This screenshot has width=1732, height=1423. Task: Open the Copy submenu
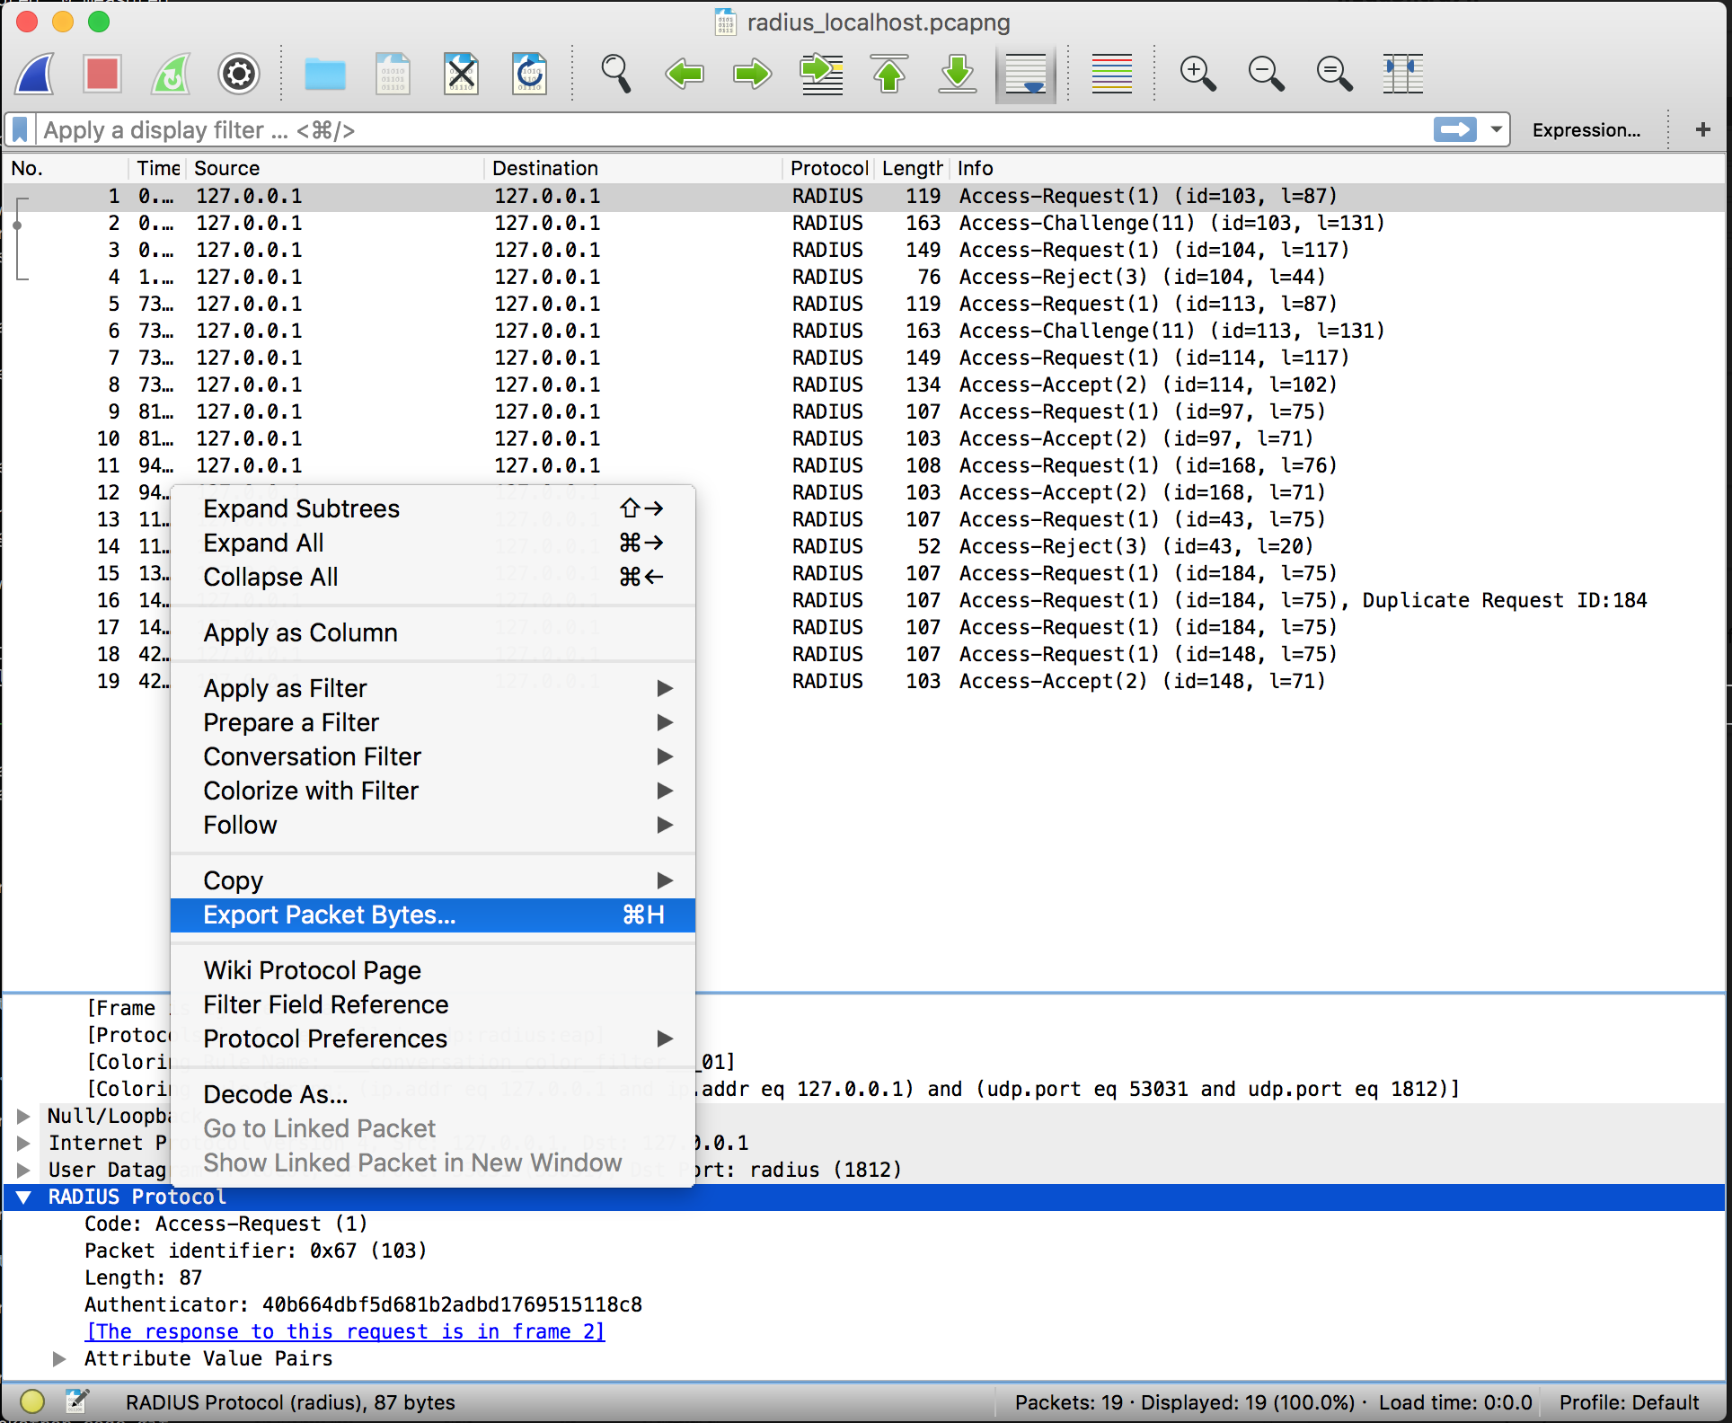coord(433,880)
